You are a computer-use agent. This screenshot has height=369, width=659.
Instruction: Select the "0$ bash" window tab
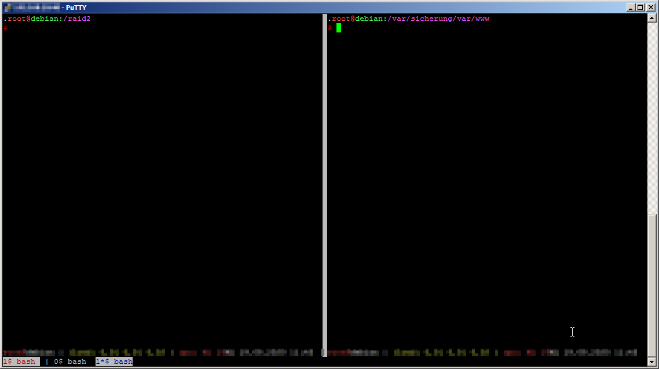69,361
